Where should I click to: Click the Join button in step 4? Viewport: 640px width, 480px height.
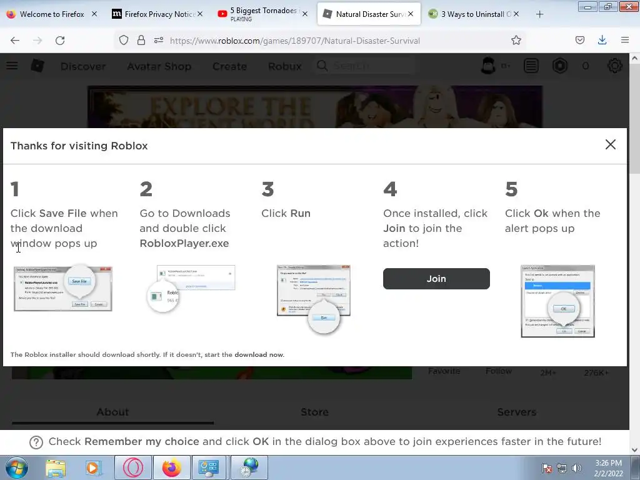tap(436, 279)
